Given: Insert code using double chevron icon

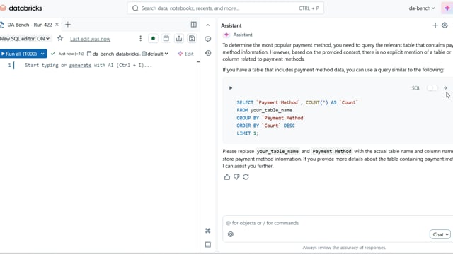Looking at the screenshot, I should [x=445, y=87].
